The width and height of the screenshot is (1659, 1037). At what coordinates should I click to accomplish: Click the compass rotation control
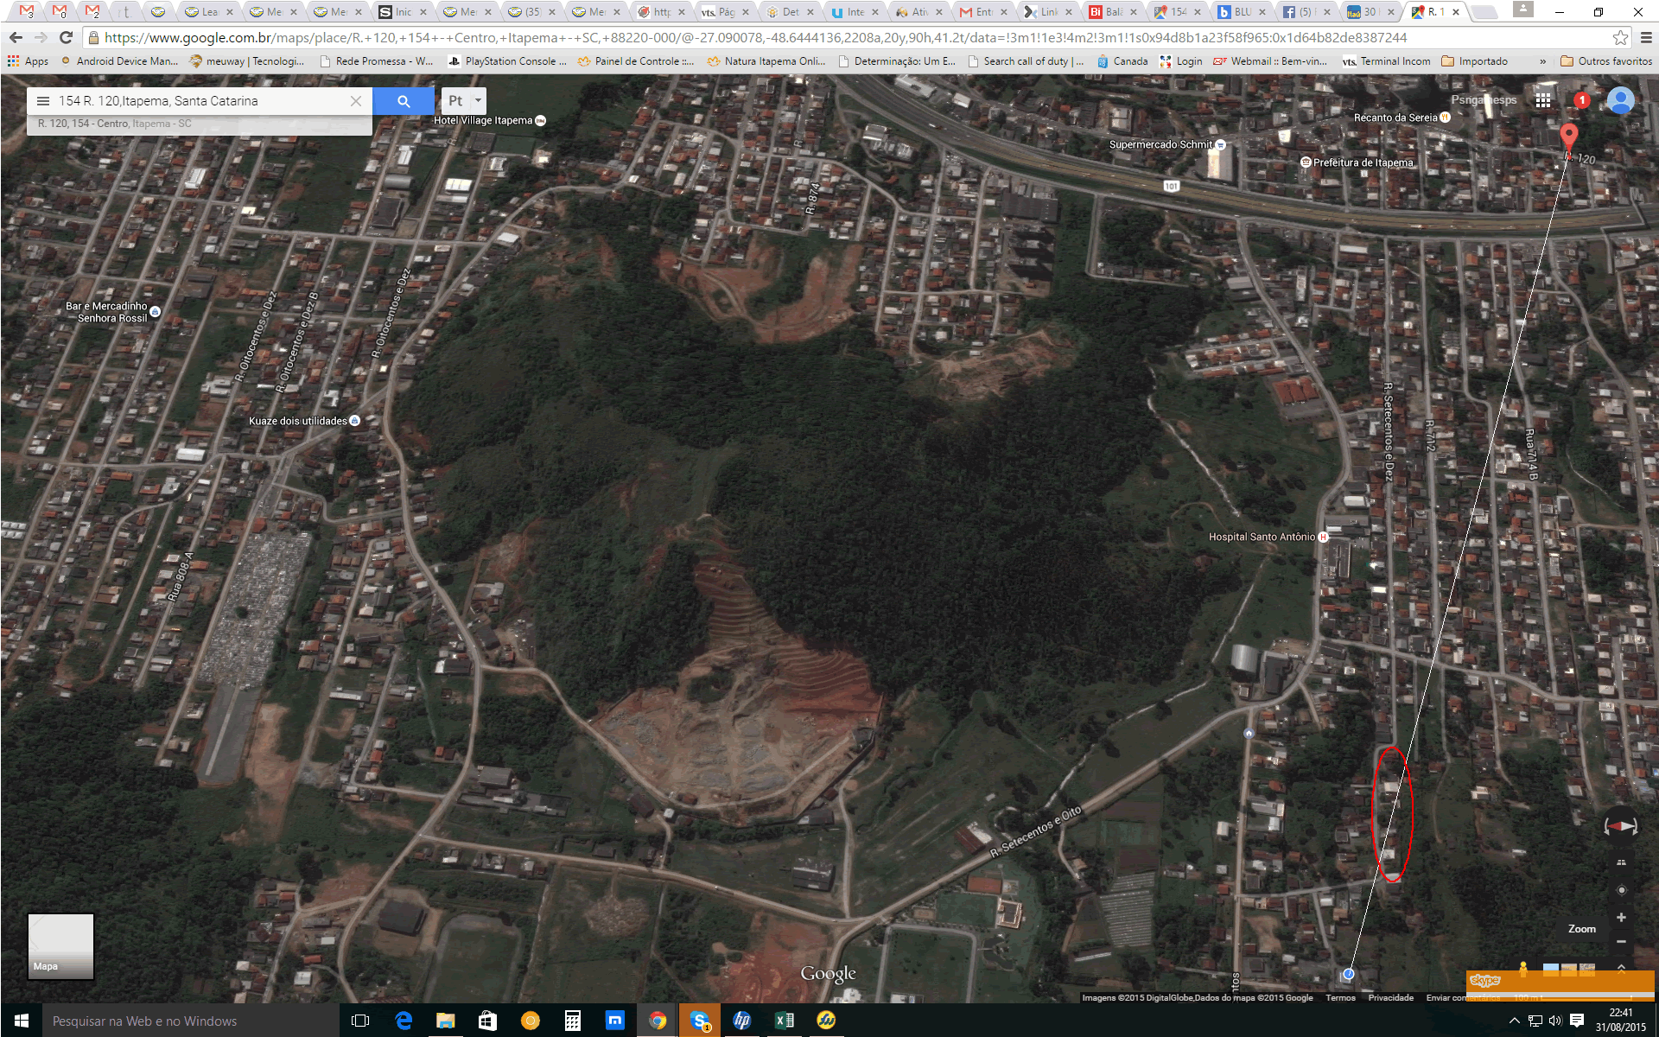coord(1621,826)
